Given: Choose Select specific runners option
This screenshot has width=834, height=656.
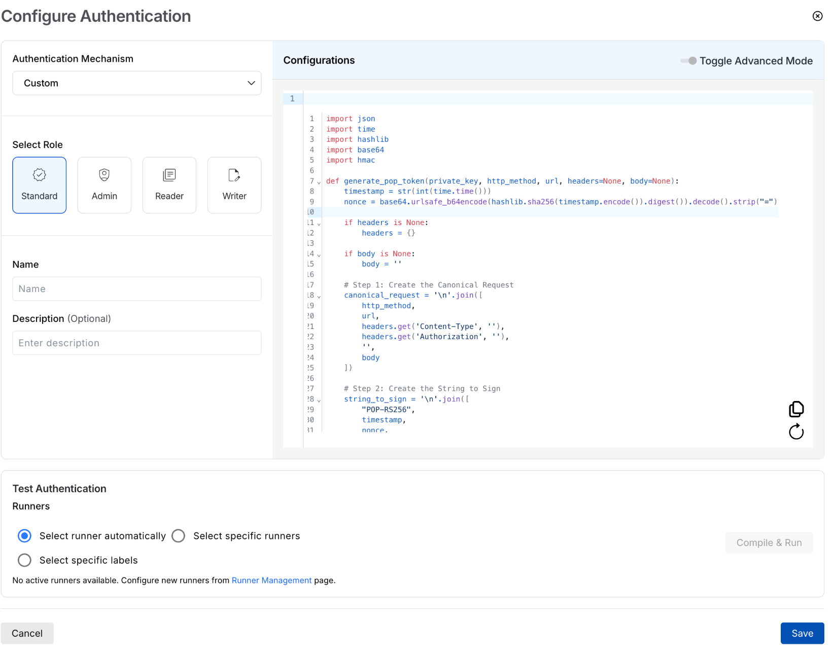Looking at the screenshot, I should (179, 536).
